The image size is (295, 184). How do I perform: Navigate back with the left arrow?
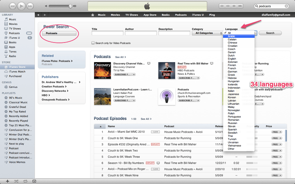click(38, 15)
